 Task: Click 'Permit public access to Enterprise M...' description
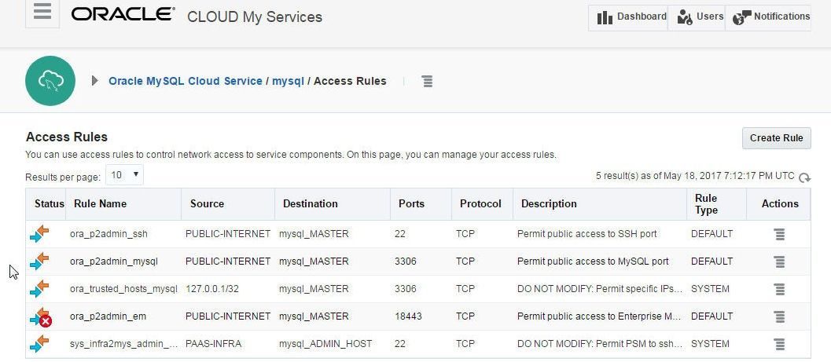point(599,316)
